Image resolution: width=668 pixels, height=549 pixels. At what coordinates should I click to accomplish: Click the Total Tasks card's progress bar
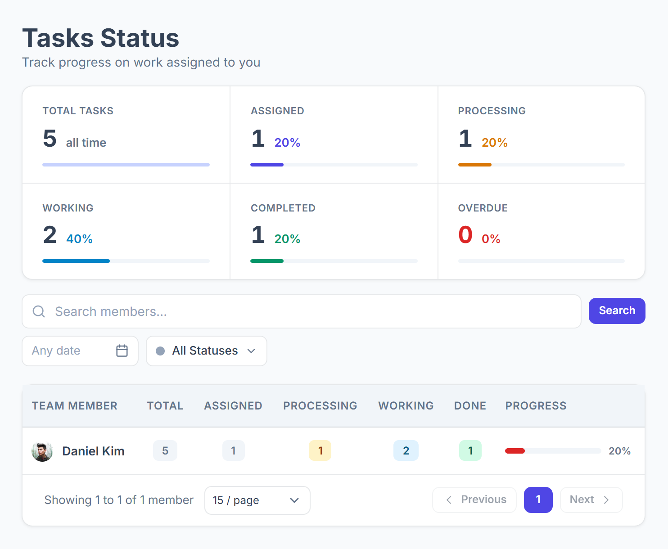click(126, 165)
